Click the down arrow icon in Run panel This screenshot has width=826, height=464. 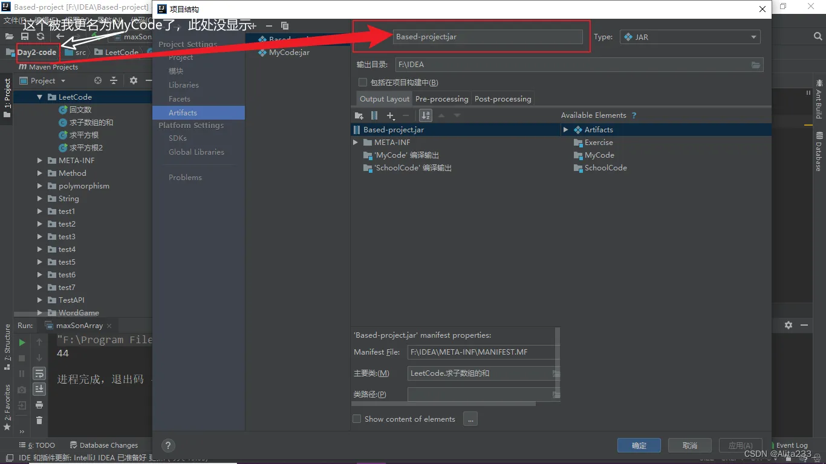pos(39,358)
